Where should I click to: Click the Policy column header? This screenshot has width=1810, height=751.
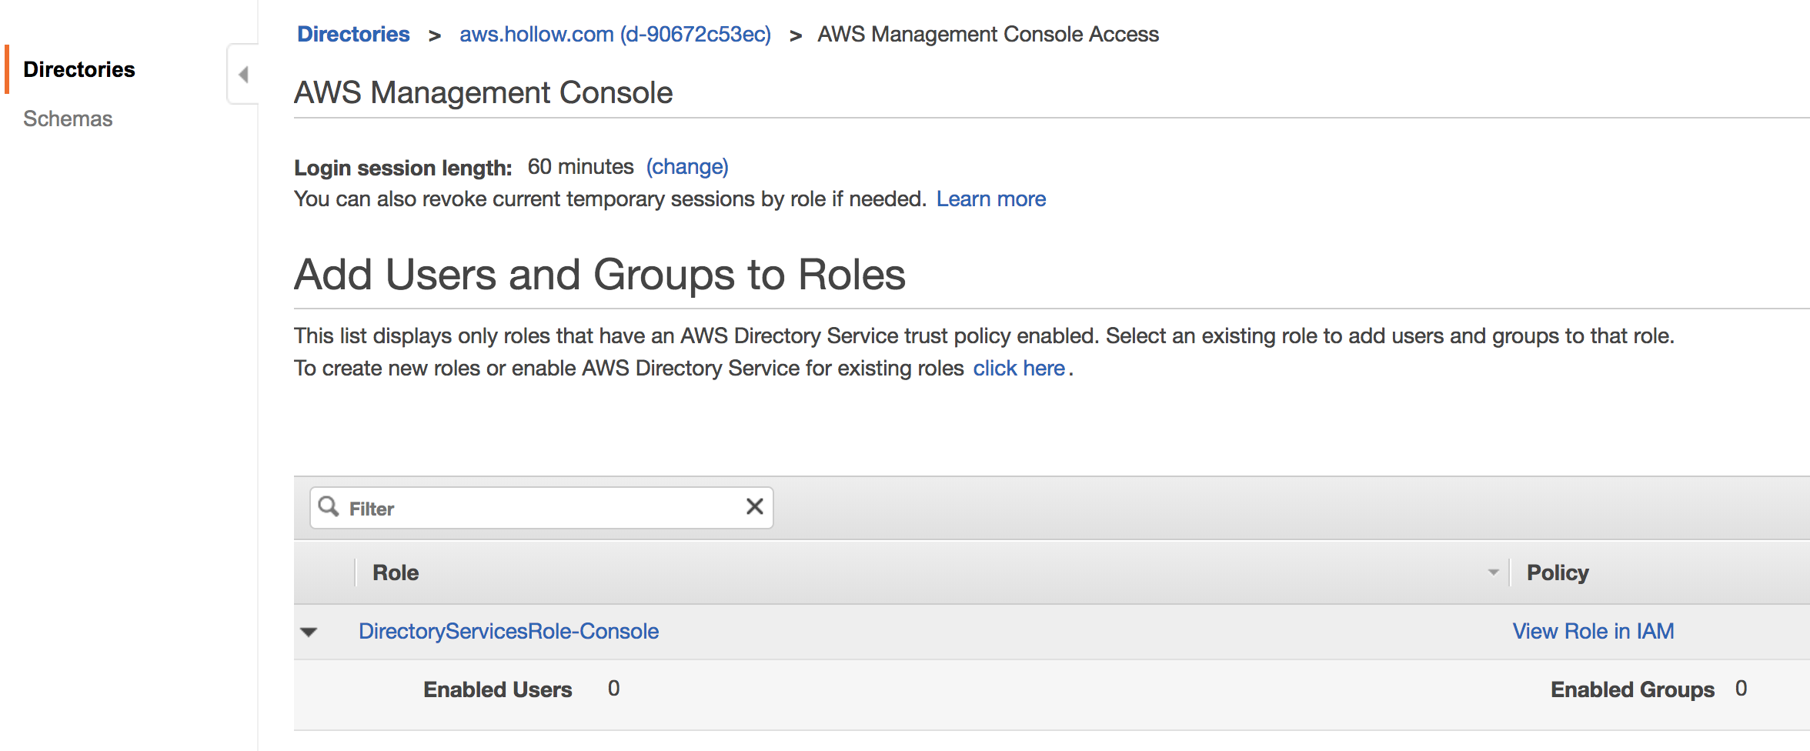(1558, 572)
